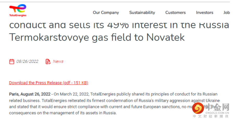Select Customers in the top navigation
Image resolution: width=233 pixels, height=121 pixels.
175,12
